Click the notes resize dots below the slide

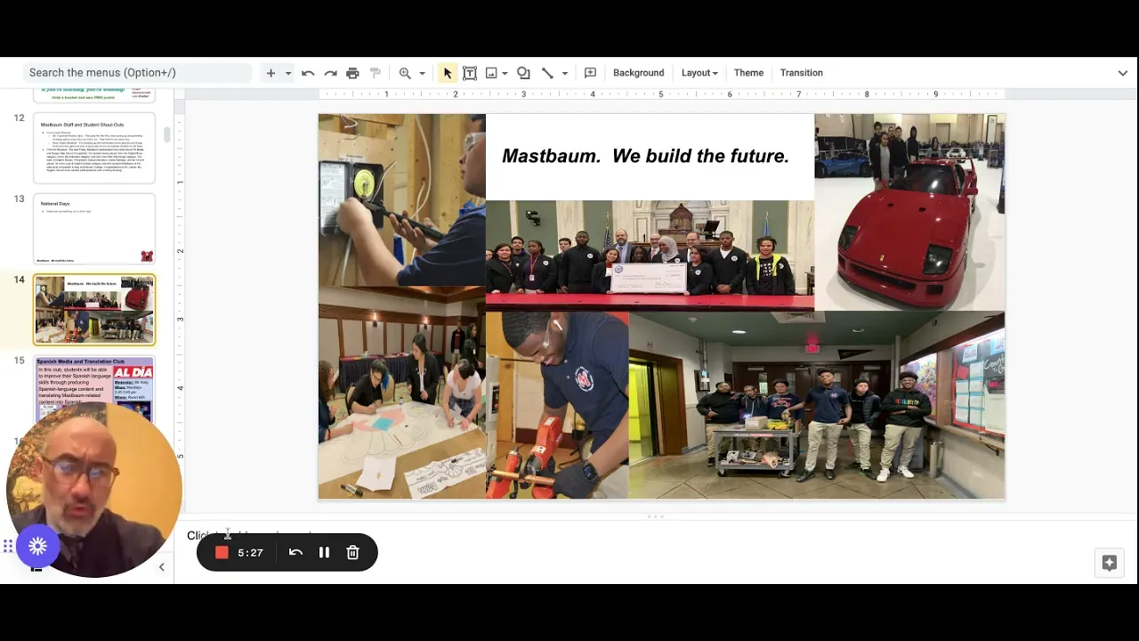(656, 516)
